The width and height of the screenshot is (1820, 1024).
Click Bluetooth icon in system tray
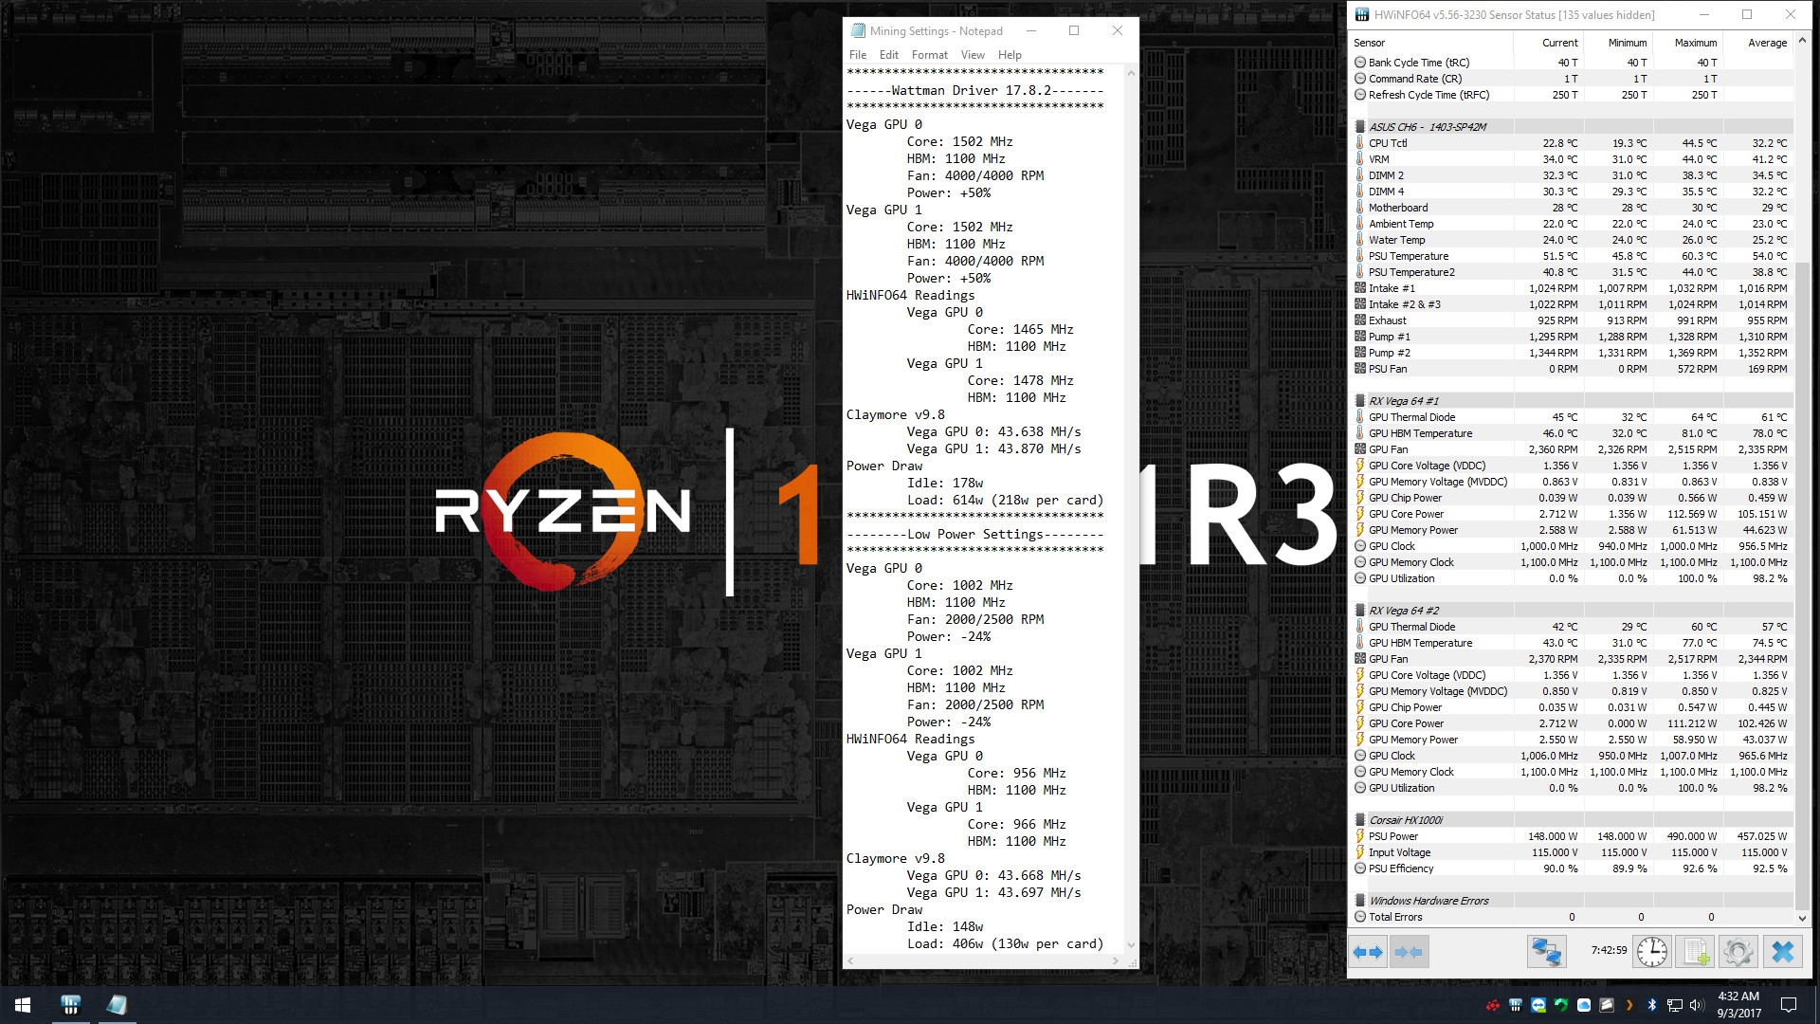1651,1005
